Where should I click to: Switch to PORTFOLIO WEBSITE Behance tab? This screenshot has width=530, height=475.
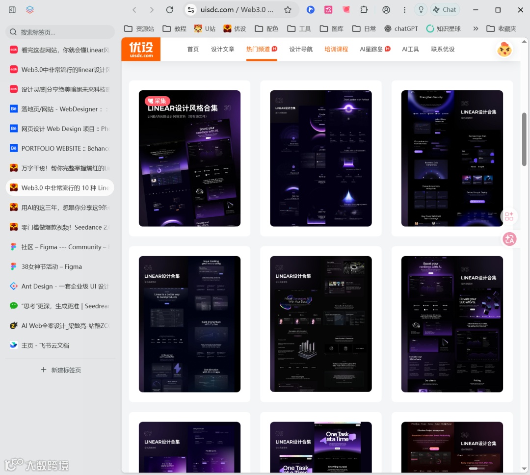point(60,148)
